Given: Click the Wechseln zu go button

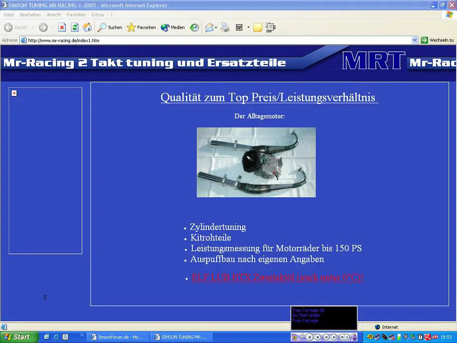Looking at the screenshot, I should (x=437, y=40).
